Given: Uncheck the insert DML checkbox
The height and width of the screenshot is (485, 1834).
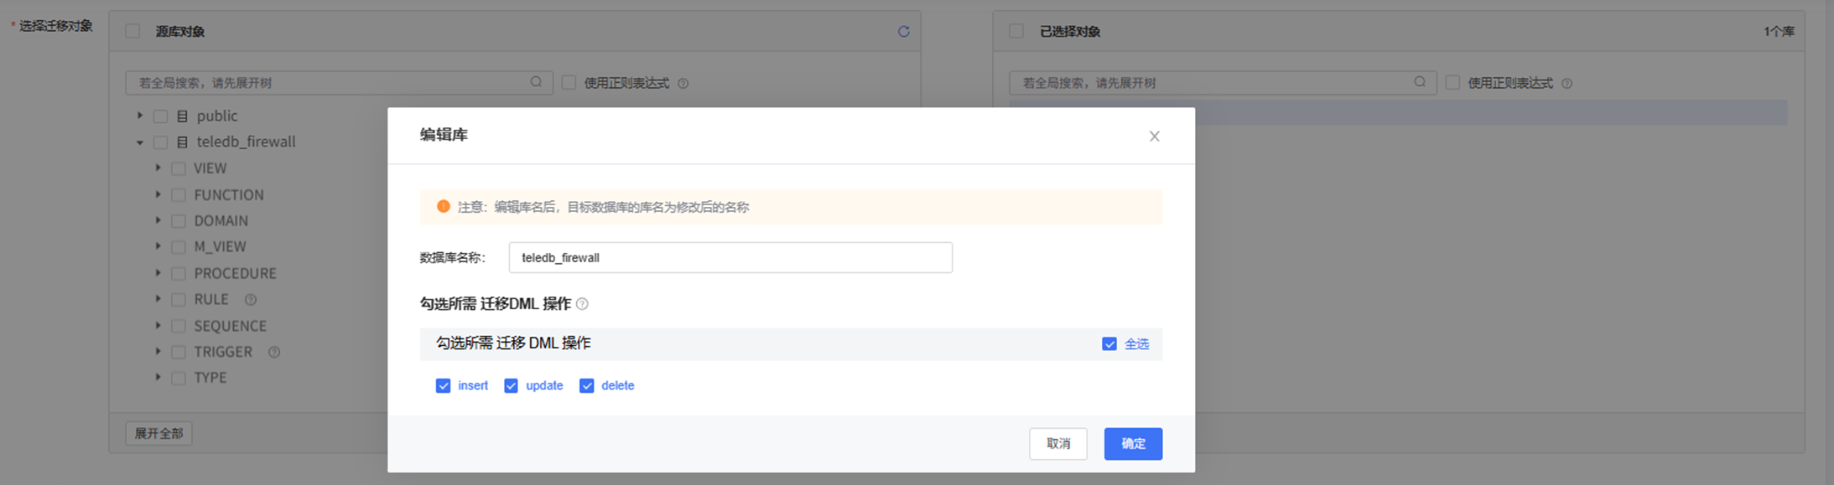Looking at the screenshot, I should click(443, 386).
